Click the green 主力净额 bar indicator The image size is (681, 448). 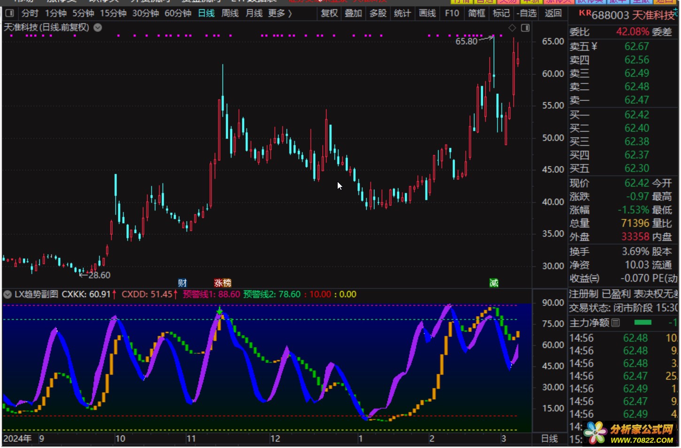[642, 322]
